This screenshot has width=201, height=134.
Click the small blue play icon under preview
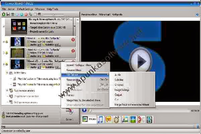84,111
